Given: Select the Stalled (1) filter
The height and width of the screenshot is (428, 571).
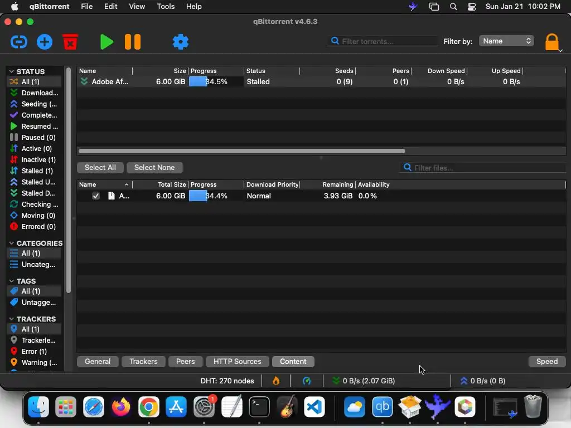Looking at the screenshot, I should (x=34, y=171).
